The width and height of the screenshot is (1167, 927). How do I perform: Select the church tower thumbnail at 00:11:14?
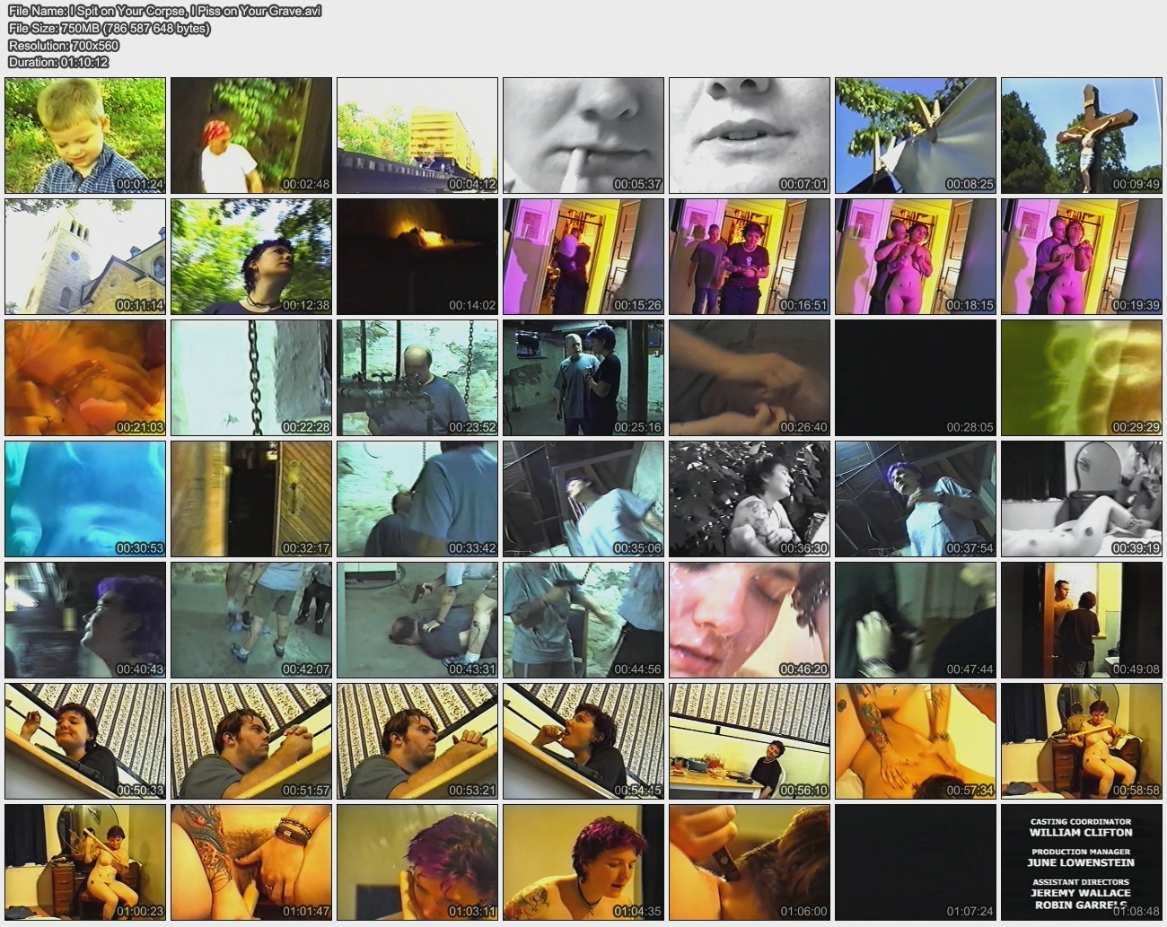(x=85, y=257)
